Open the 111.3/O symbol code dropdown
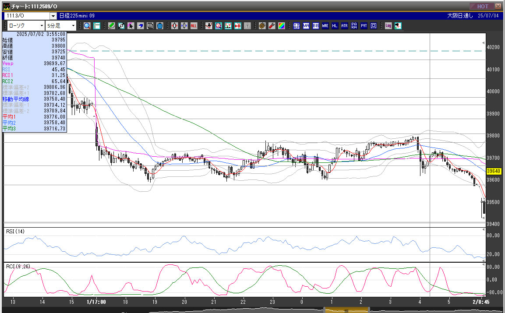The height and width of the screenshot is (313, 505). tap(53, 16)
